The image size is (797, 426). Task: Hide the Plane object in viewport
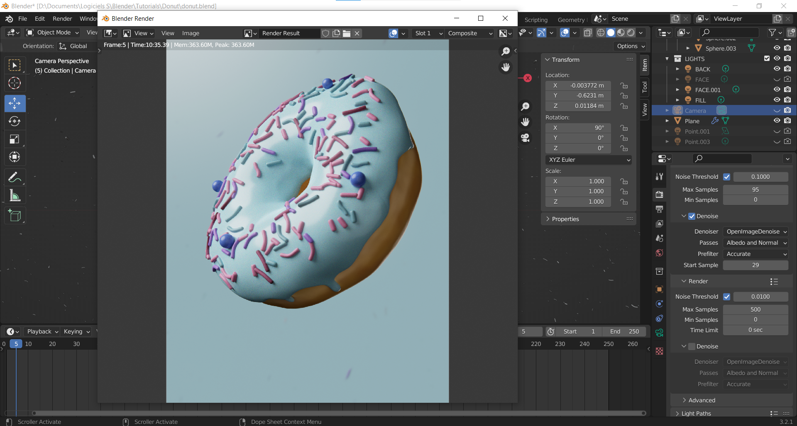(x=777, y=121)
